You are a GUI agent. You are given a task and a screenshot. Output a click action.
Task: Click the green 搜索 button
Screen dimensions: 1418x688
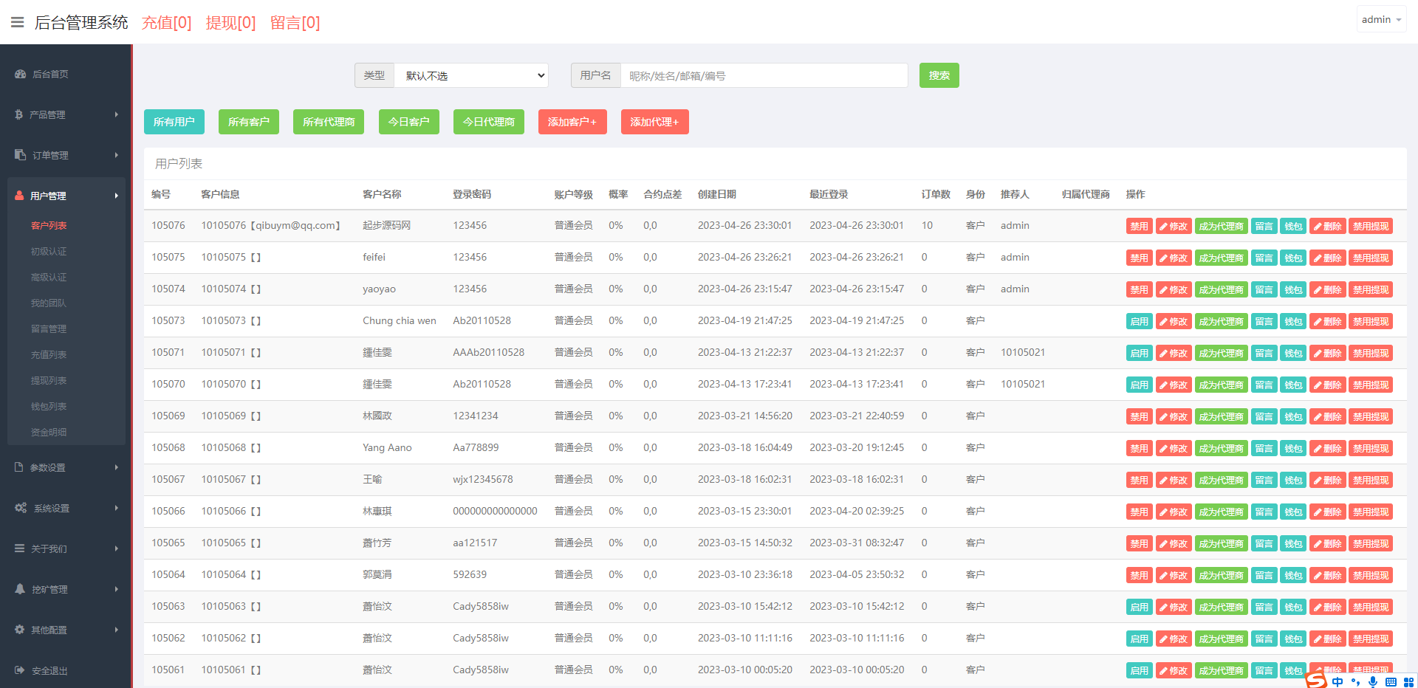point(939,75)
